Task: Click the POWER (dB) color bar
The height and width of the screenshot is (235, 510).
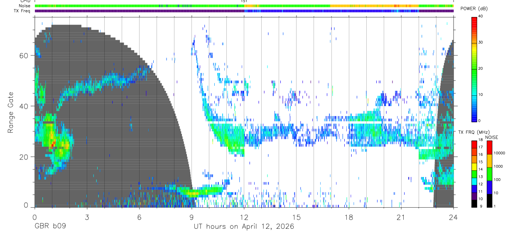Action: point(474,69)
